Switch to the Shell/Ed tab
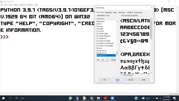Screen dimensions: 179x101 click(130, 12)
